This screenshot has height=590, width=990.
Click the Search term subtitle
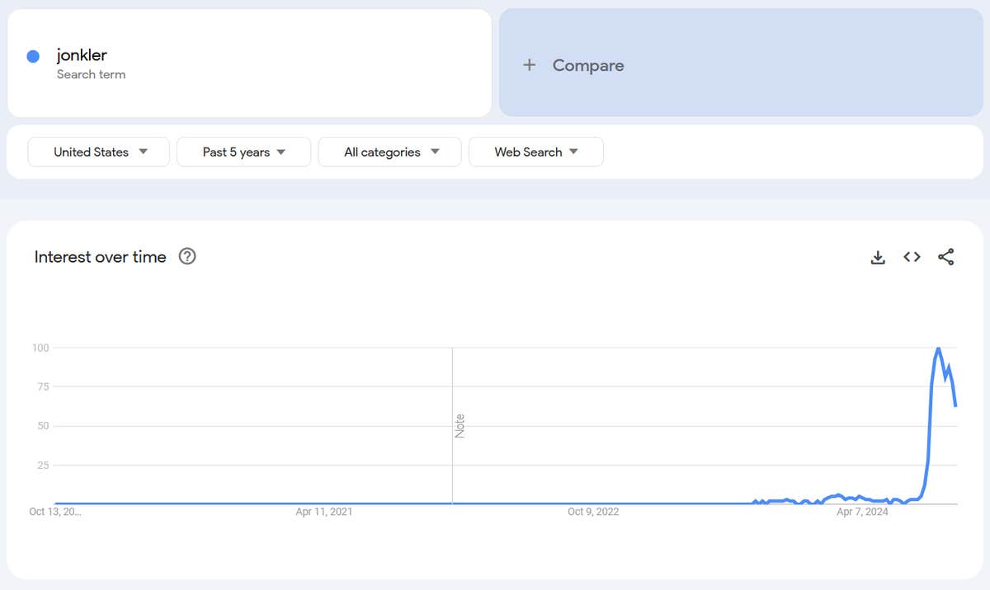pos(91,74)
